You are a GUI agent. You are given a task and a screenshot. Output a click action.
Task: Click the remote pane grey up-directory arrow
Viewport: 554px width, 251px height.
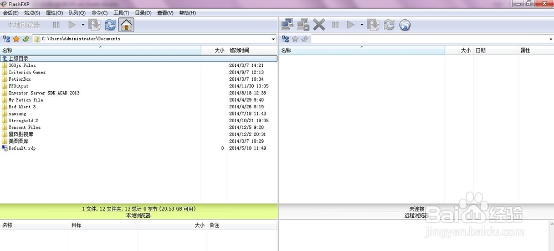pyautogui.click(x=305, y=39)
